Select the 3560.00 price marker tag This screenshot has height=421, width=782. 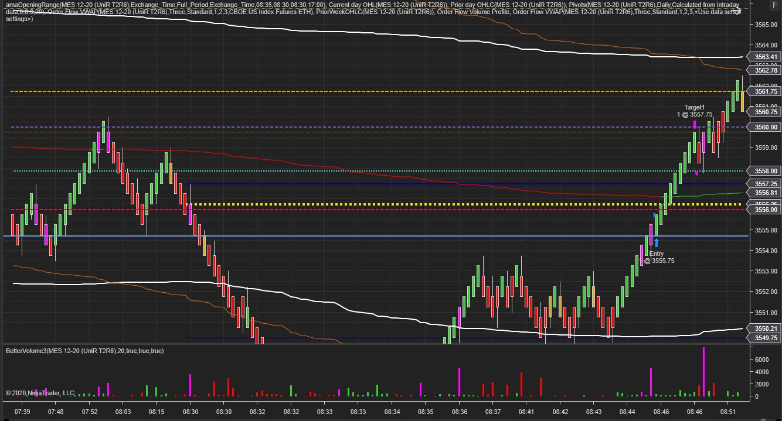coord(764,127)
